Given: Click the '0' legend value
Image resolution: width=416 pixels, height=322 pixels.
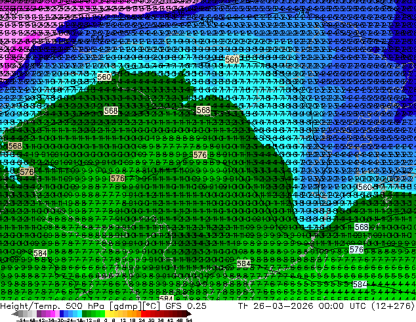Looking at the screenshot, I should click(106, 320).
